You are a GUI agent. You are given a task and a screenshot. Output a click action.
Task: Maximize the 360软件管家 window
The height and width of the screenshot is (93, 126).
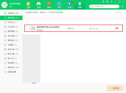tap(119, 2)
